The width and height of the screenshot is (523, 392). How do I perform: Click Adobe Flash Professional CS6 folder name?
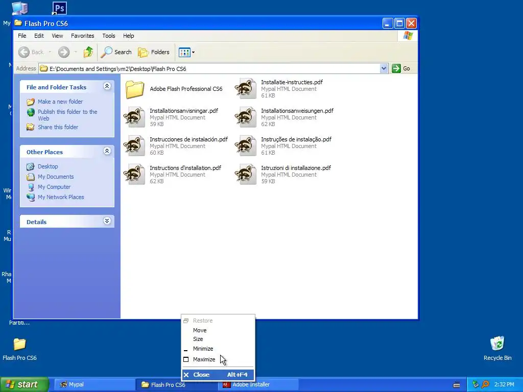click(x=186, y=89)
